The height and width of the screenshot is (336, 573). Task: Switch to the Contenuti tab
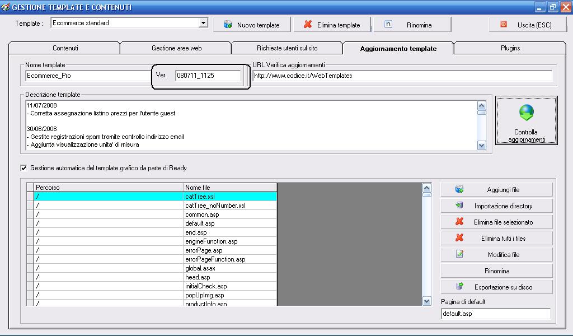click(65, 48)
